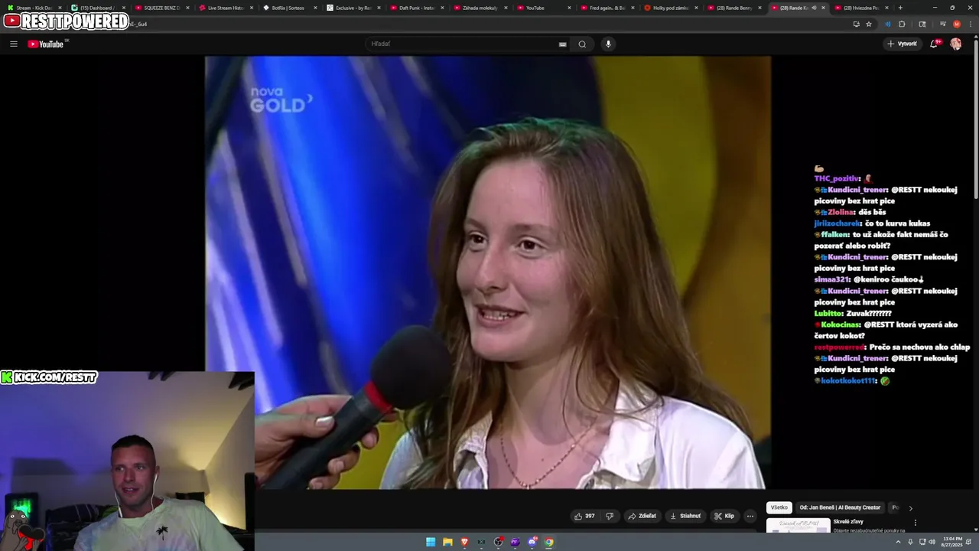Open the on-screen keyboard icon in search box
This screenshot has height=551, width=979.
click(562, 44)
